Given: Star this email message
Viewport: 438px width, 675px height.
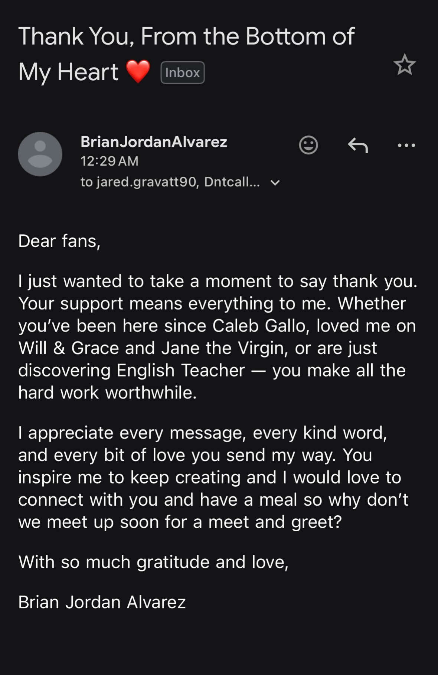Looking at the screenshot, I should 405,65.
